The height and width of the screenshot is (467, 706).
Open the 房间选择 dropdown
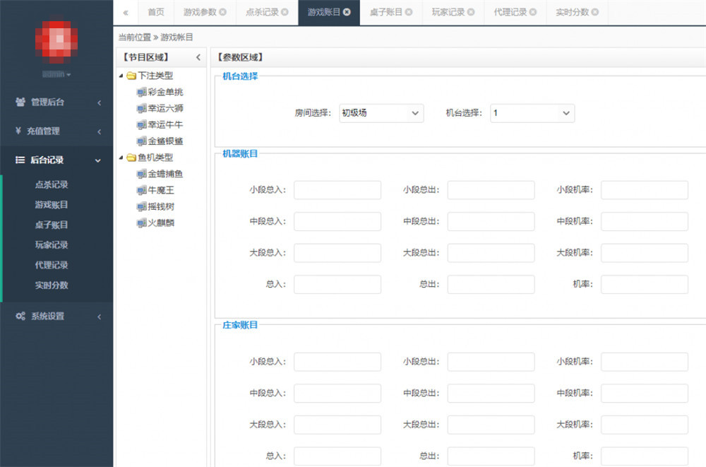pyautogui.click(x=381, y=113)
